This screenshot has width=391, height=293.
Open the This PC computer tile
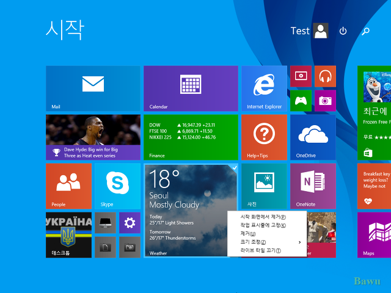(105, 223)
